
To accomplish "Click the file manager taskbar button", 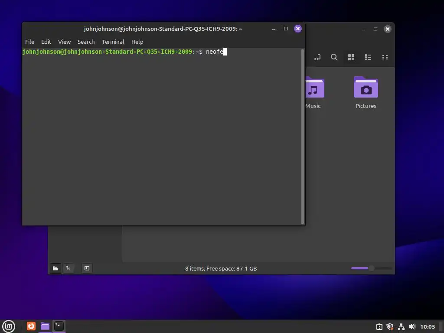I will pyautogui.click(x=45, y=326).
